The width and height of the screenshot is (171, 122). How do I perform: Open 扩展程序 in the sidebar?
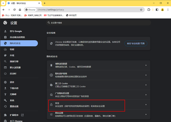[15, 115]
